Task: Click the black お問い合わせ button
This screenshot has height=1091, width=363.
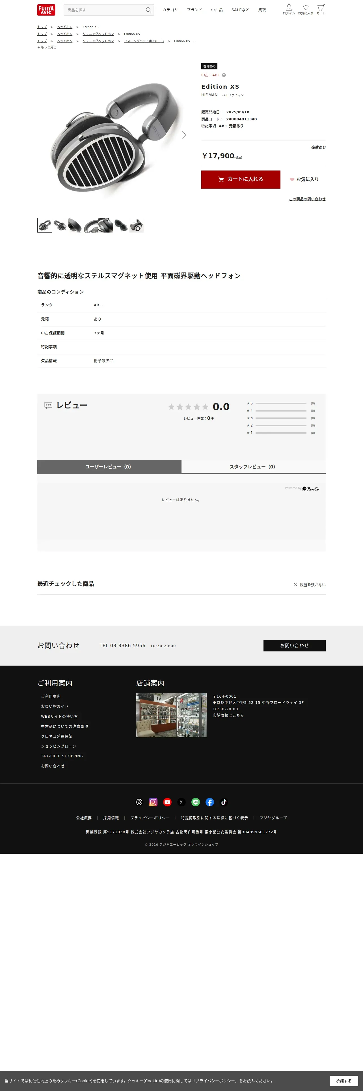Action: [295, 645]
